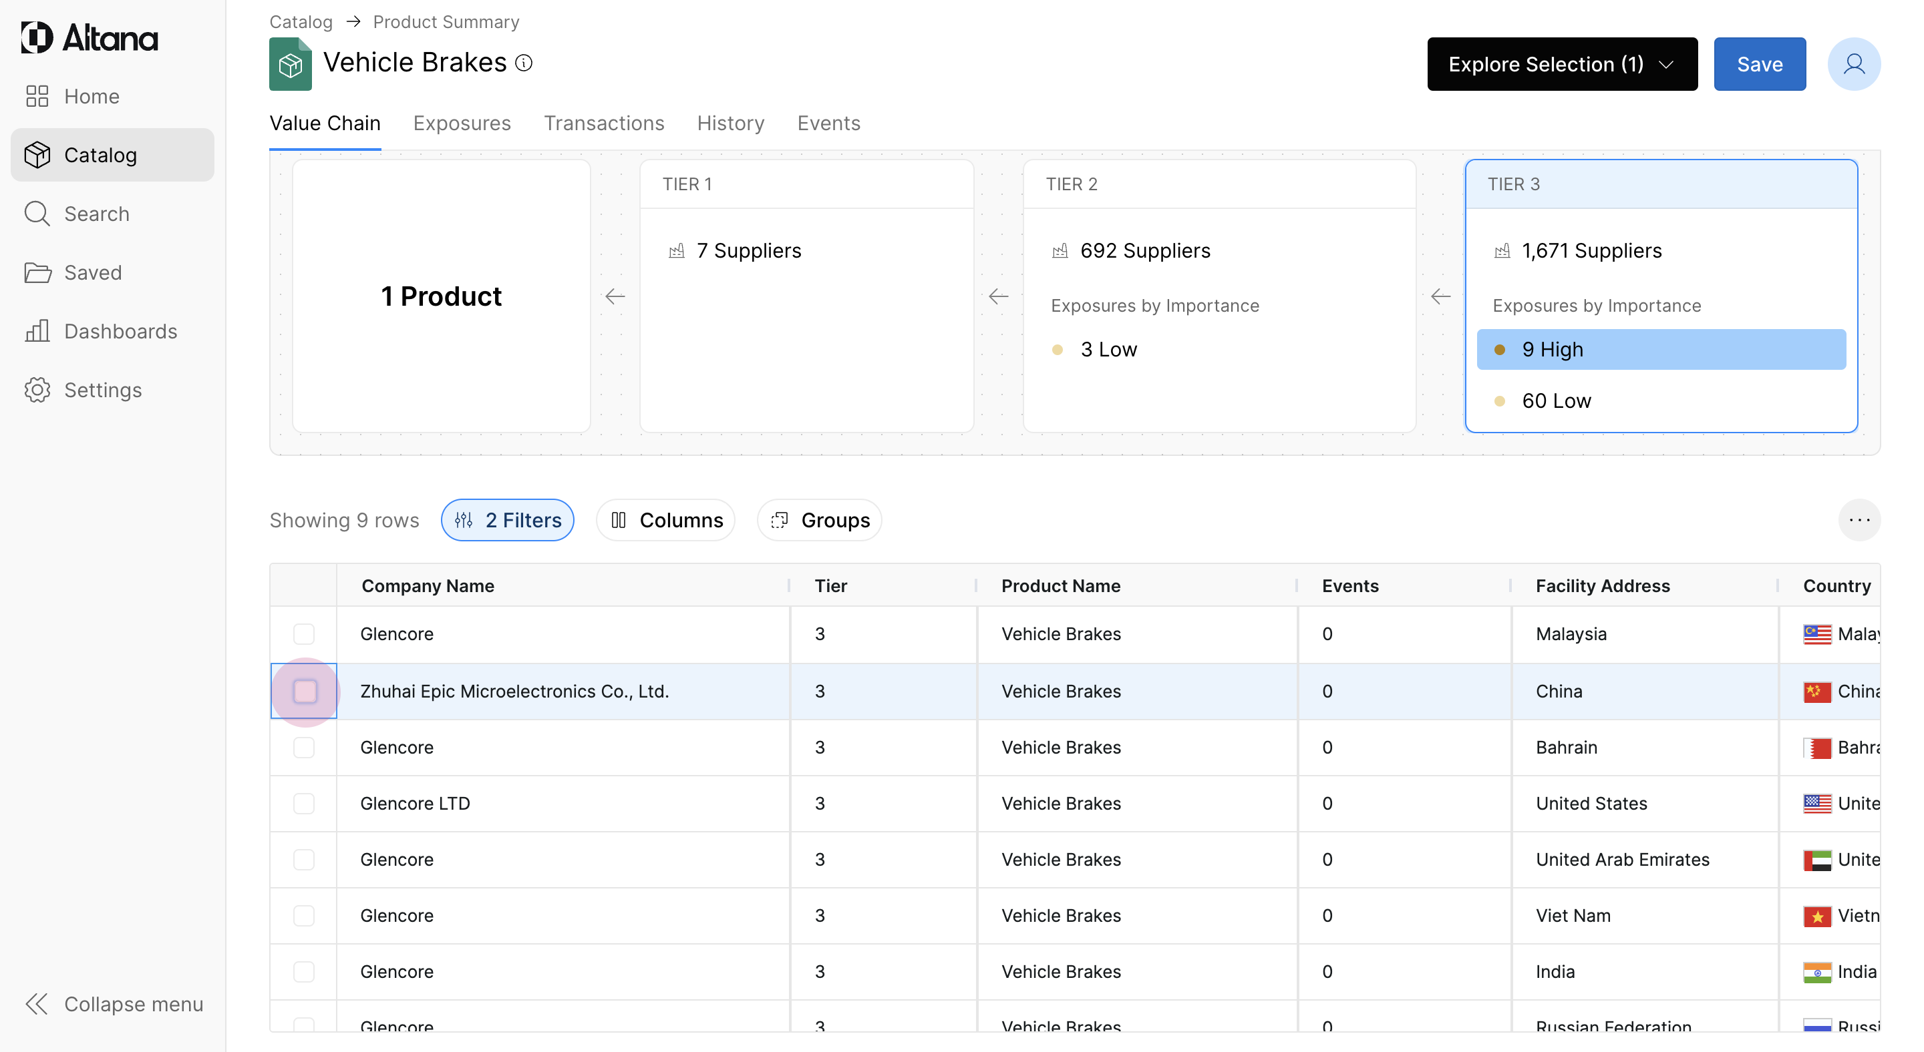Open the user profile avatar

click(1853, 64)
